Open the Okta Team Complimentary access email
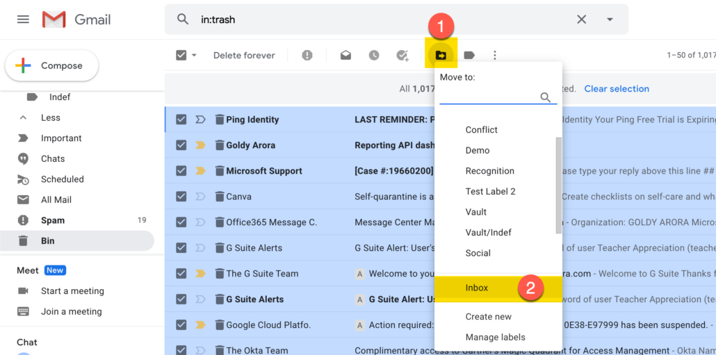 (x=441, y=350)
